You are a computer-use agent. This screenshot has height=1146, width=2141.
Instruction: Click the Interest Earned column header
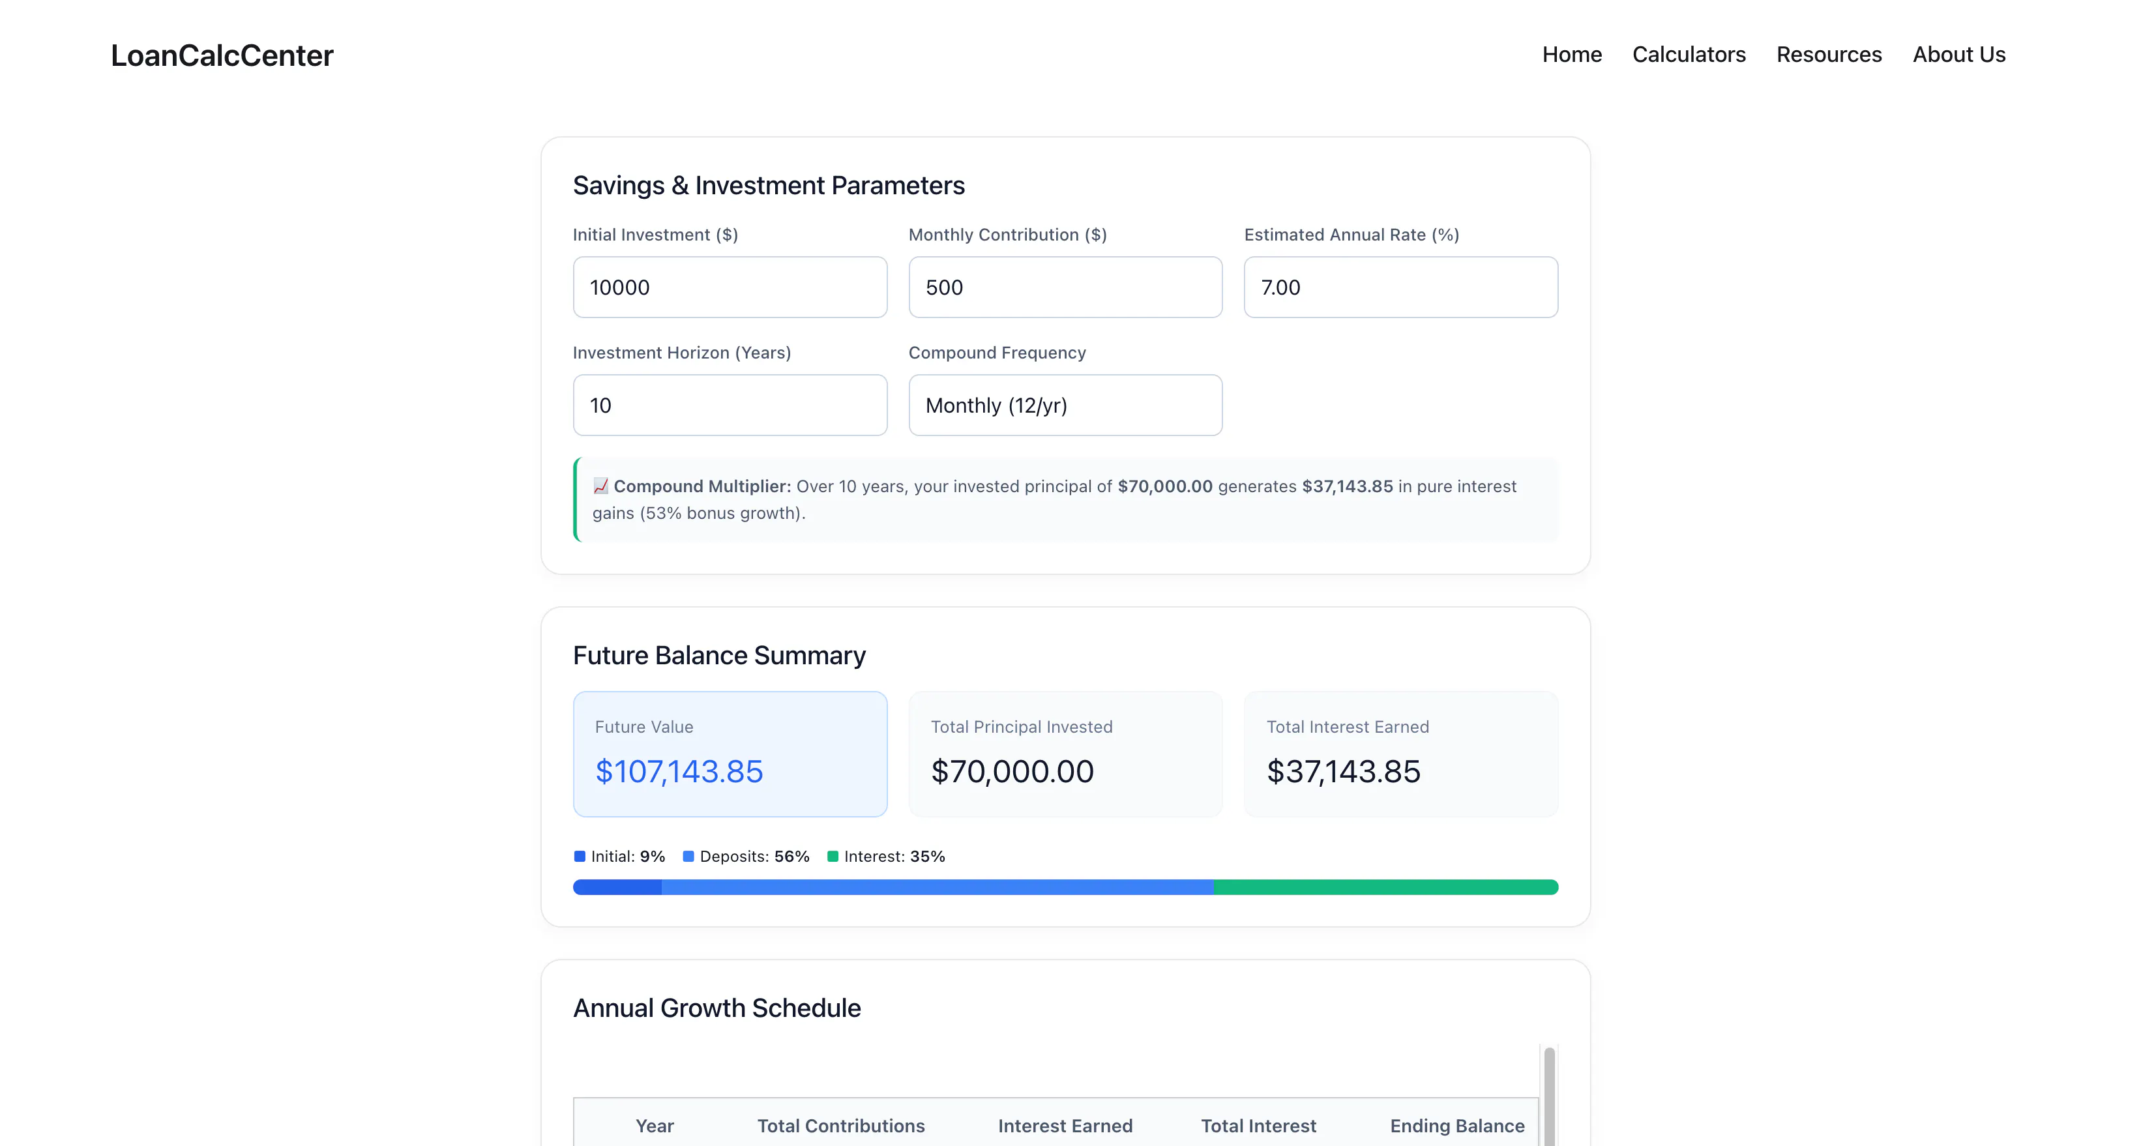coord(1065,1126)
